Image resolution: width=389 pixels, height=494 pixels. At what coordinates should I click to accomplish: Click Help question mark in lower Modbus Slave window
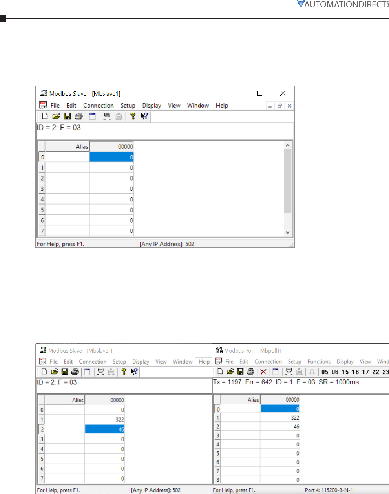(x=124, y=371)
